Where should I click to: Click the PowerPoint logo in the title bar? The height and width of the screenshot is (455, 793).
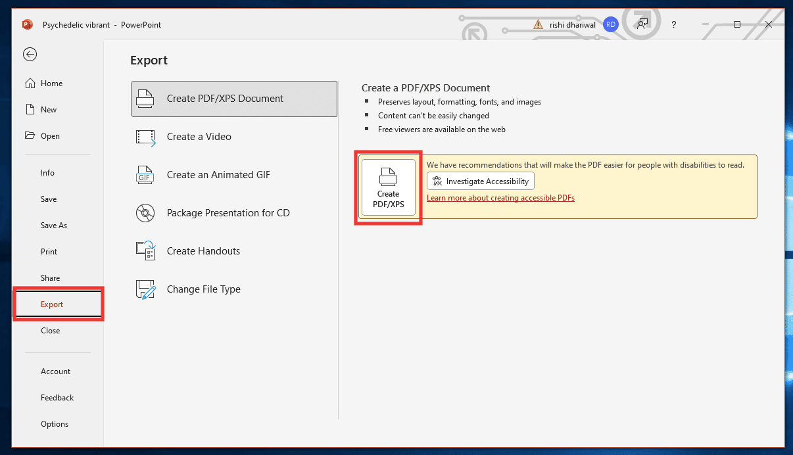click(x=26, y=24)
